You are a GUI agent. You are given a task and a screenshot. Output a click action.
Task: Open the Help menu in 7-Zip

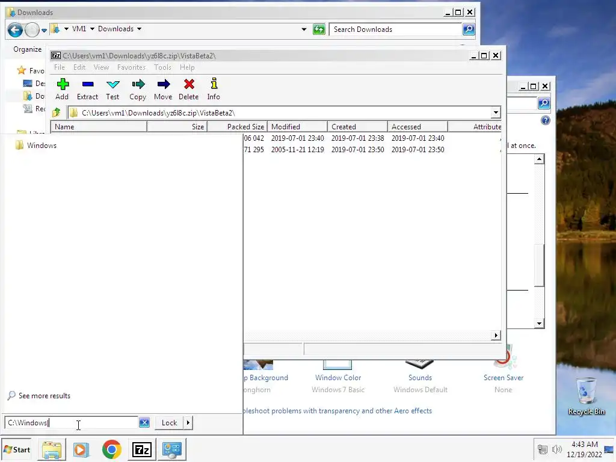coord(187,67)
